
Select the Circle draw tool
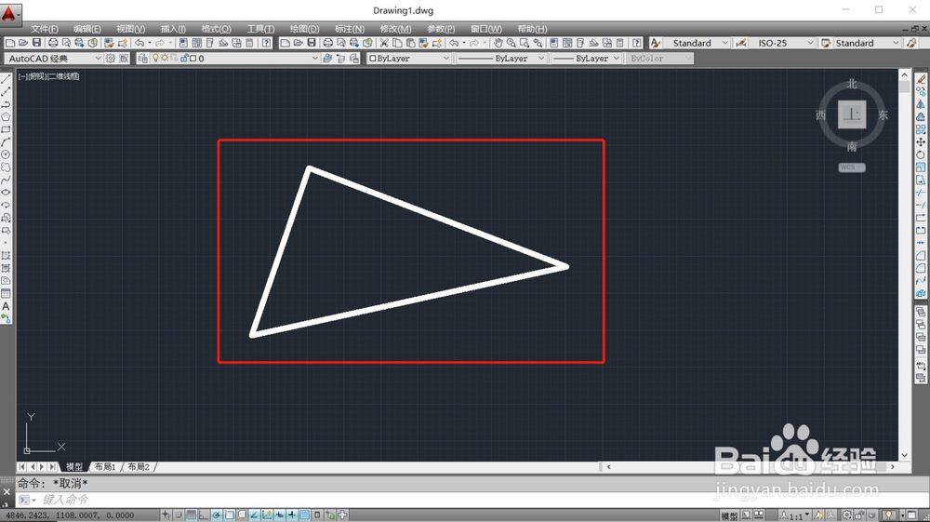6,154
